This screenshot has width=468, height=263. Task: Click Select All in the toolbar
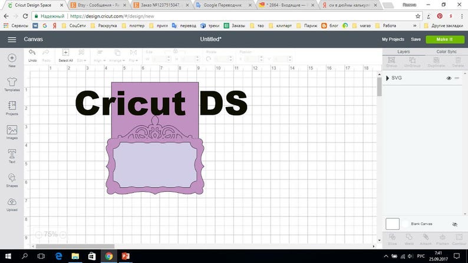coord(65,55)
